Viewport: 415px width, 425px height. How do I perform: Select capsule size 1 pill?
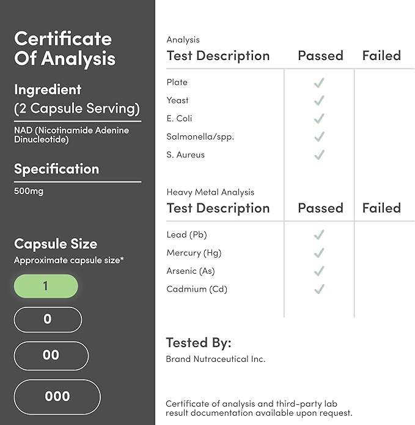coord(46,286)
